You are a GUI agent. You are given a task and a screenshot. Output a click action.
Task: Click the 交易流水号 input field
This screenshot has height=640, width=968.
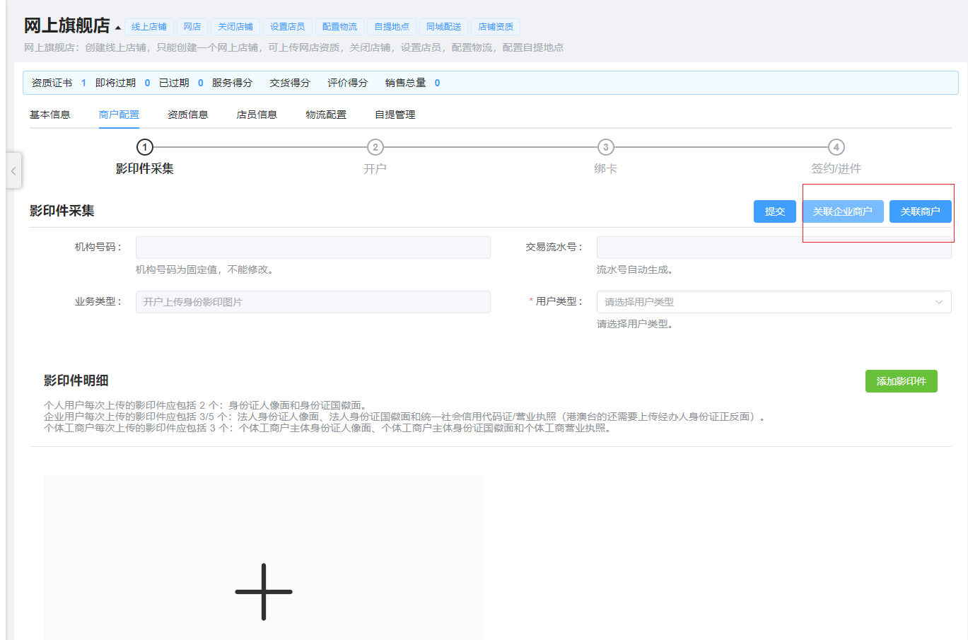click(774, 248)
